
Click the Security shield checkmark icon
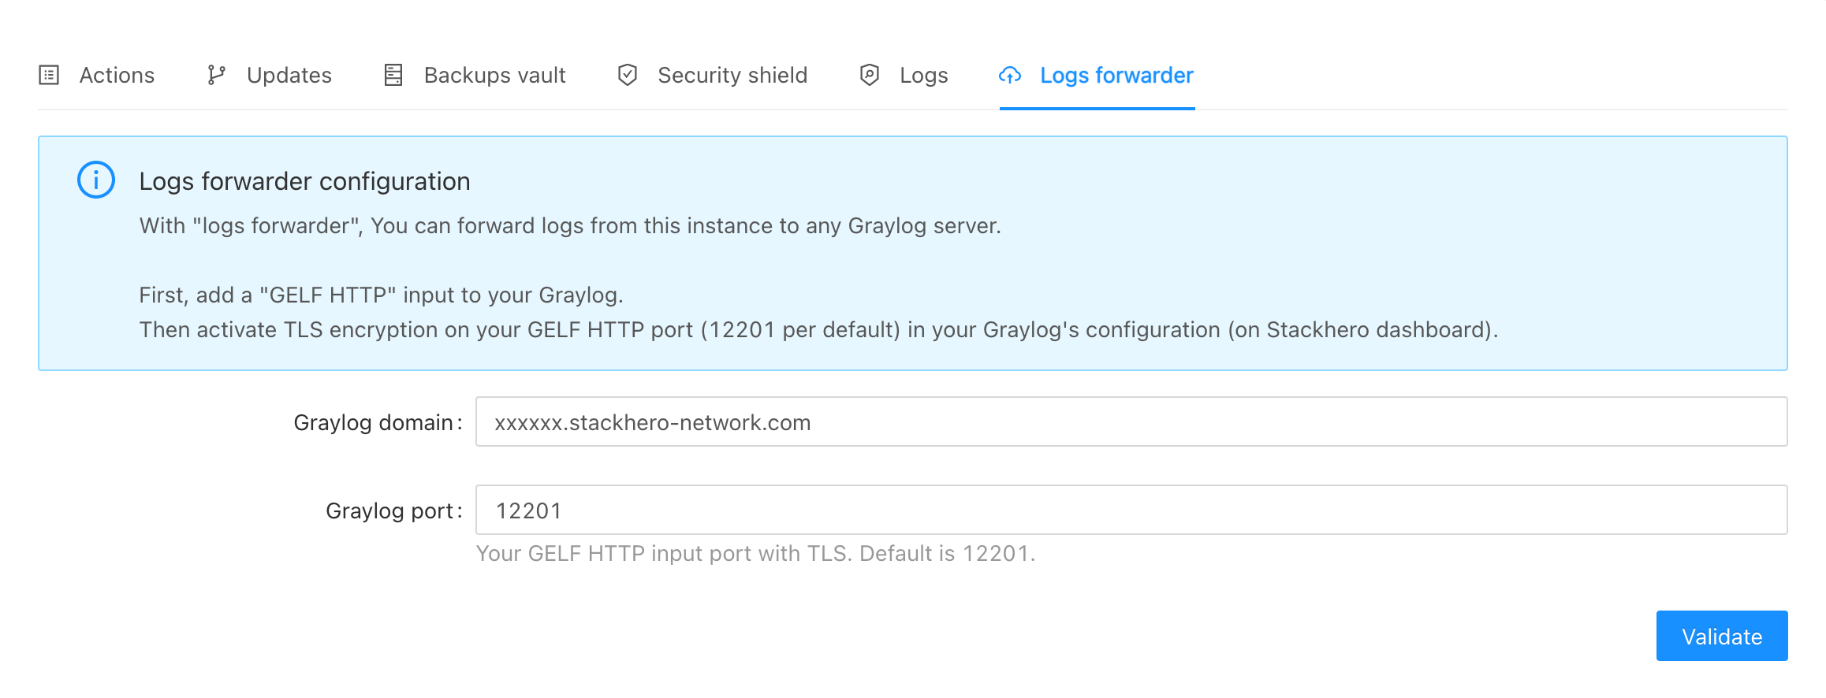628,75
